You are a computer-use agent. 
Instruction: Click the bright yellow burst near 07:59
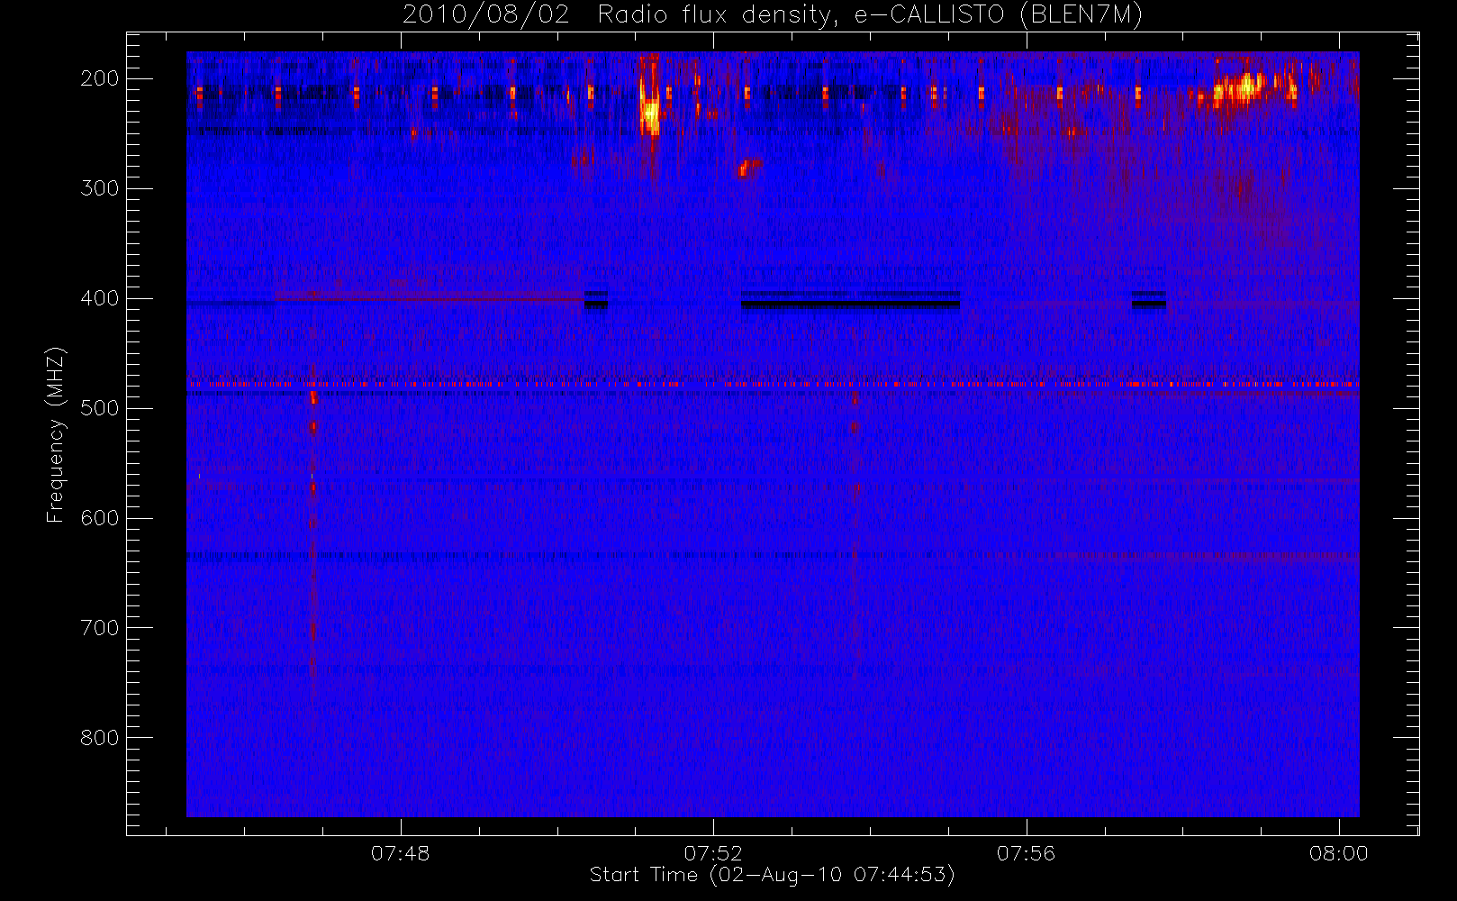pyautogui.click(x=1247, y=88)
